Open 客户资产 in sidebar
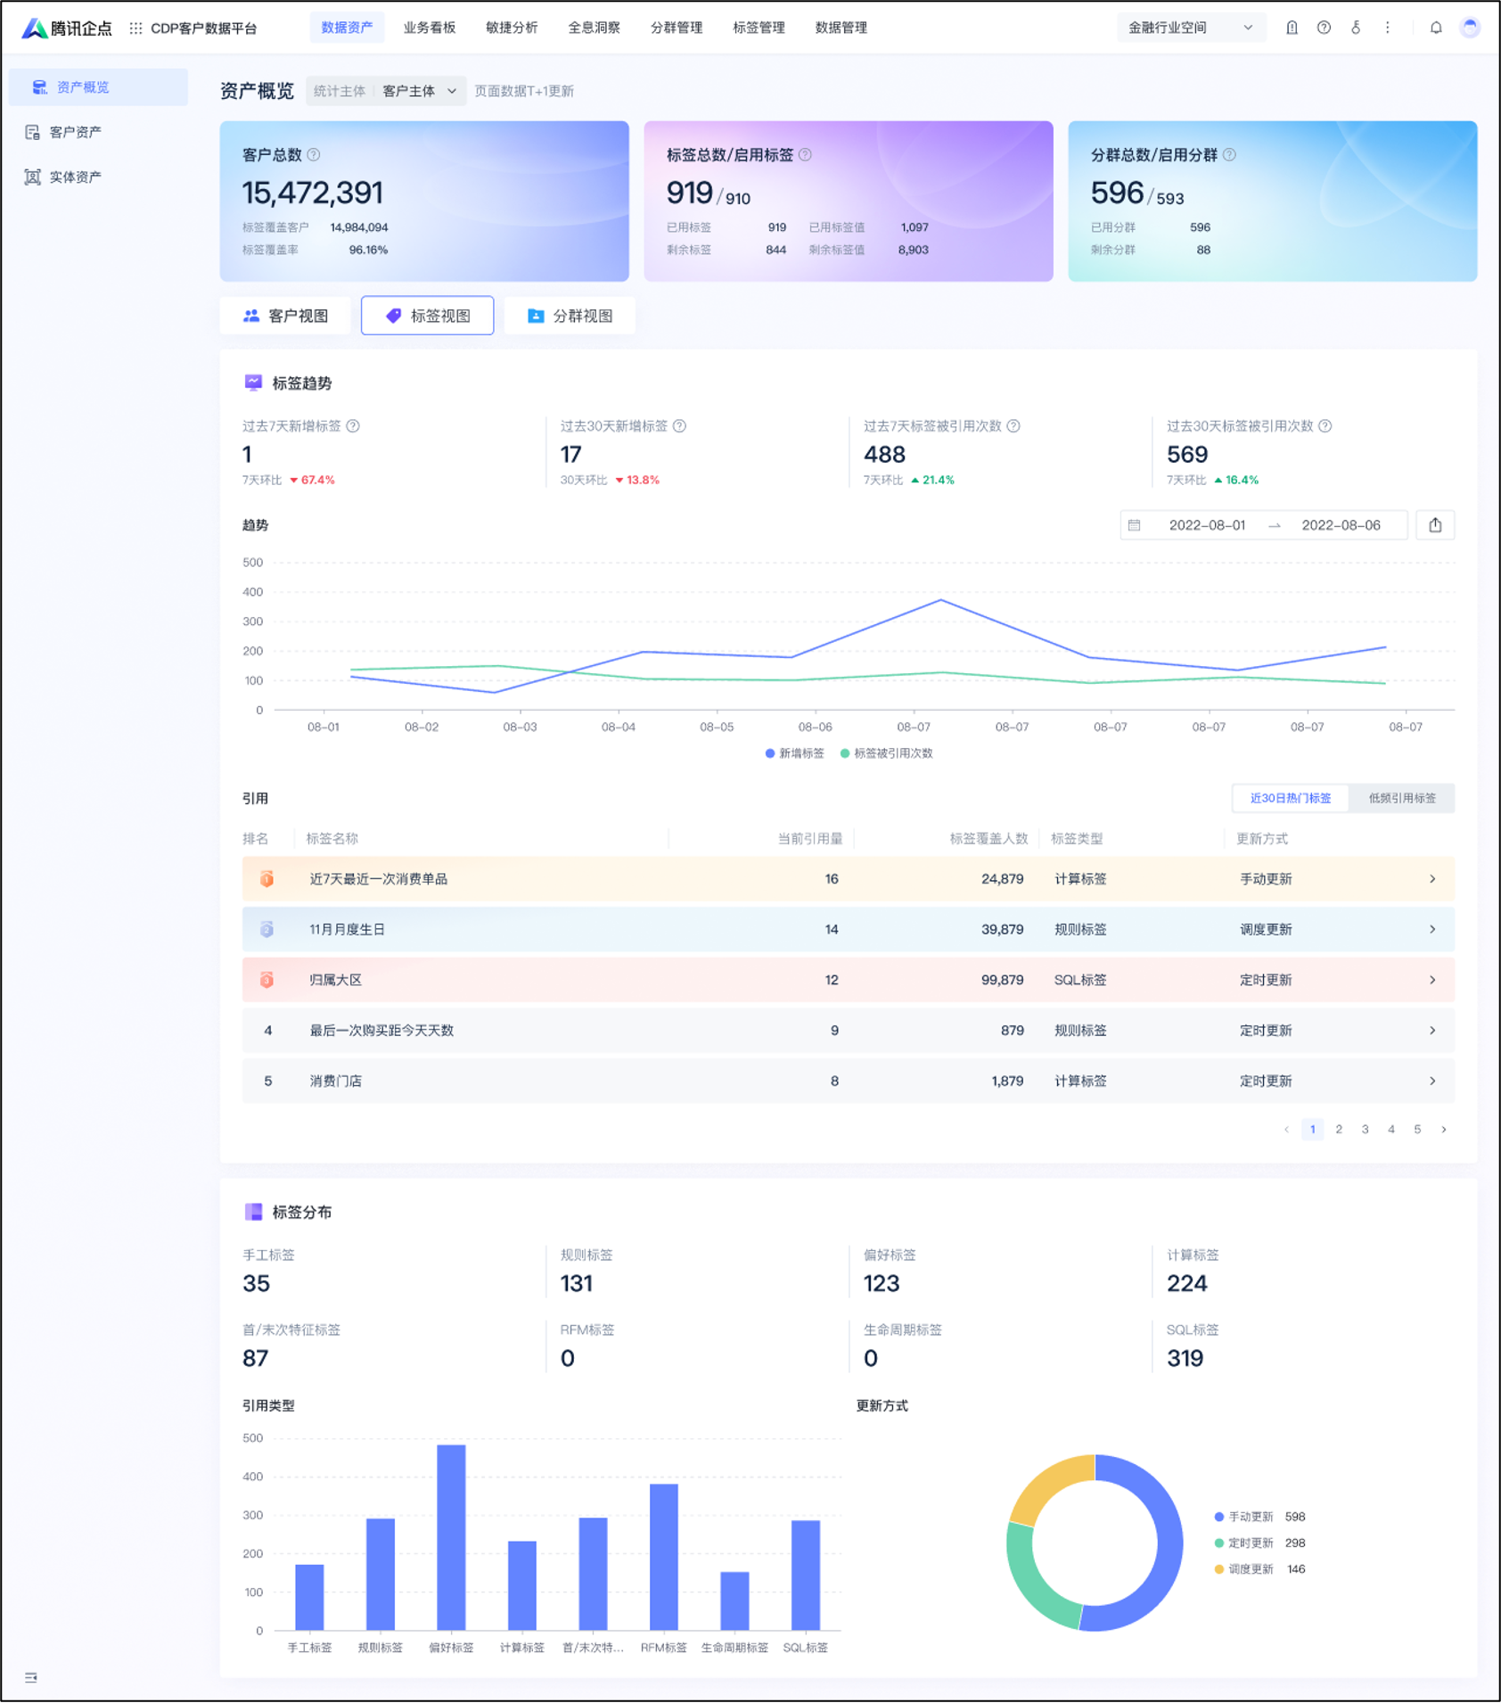This screenshot has width=1501, height=1703. [98, 132]
